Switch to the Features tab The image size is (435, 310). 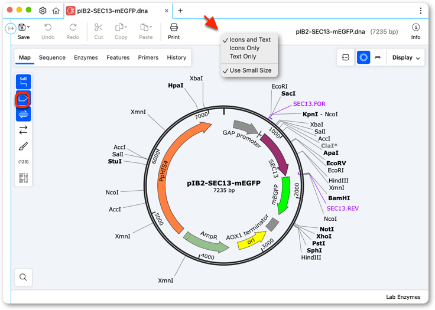pos(118,57)
